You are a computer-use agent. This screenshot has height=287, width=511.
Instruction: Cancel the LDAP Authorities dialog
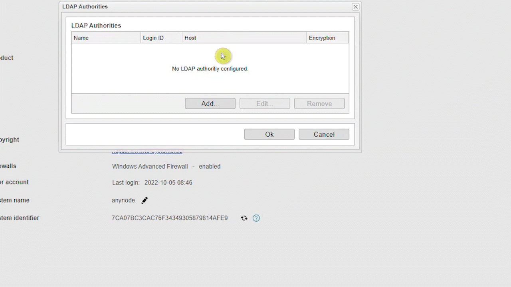tap(324, 134)
